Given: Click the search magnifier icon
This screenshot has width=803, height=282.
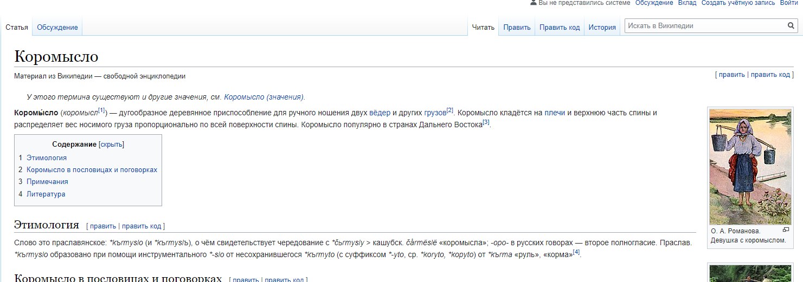Looking at the screenshot, I should click(x=791, y=25).
